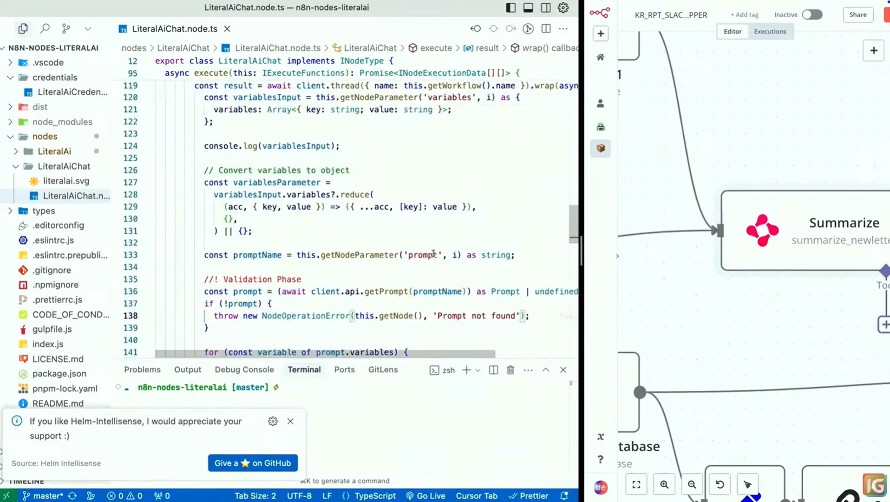Click the n8n zoom in icon

(664, 484)
